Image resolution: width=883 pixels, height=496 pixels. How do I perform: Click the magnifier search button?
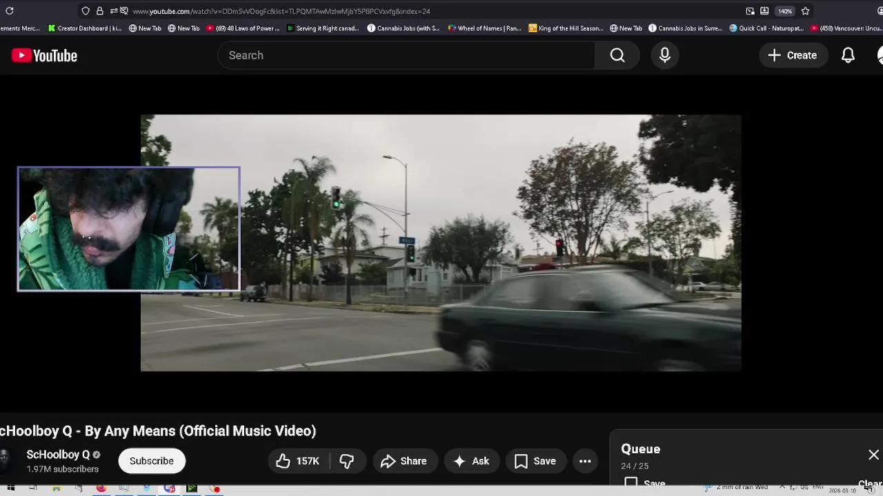click(x=617, y=55)
